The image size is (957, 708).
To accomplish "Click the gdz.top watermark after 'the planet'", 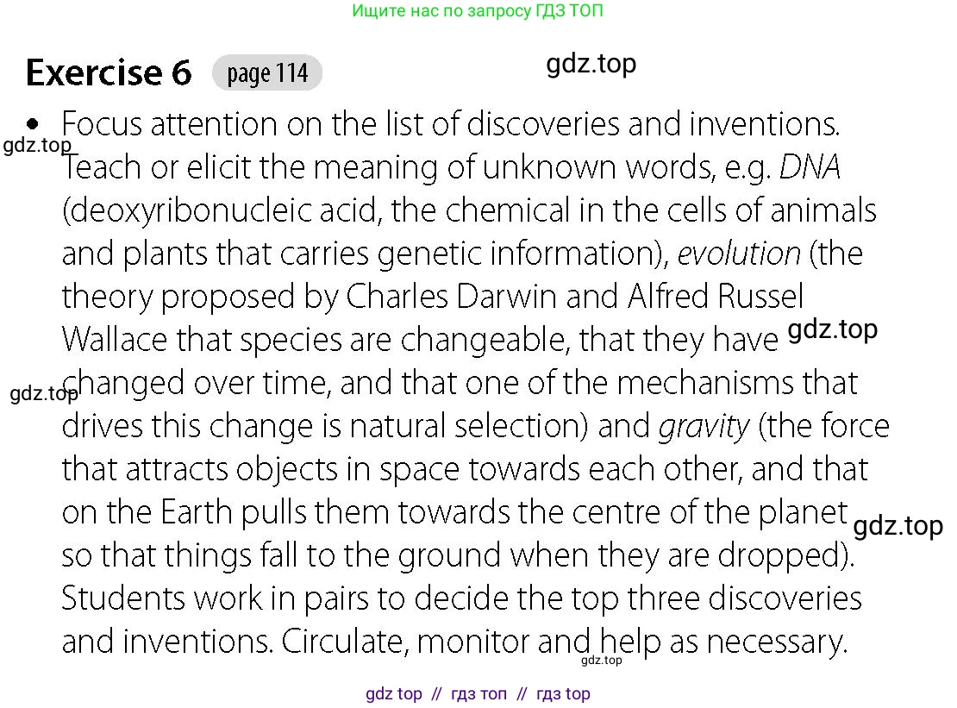I will pos(898,526).
